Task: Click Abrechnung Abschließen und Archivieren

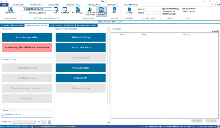Action: [27, 48]
